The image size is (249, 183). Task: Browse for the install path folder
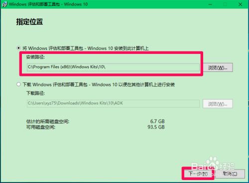218,67
